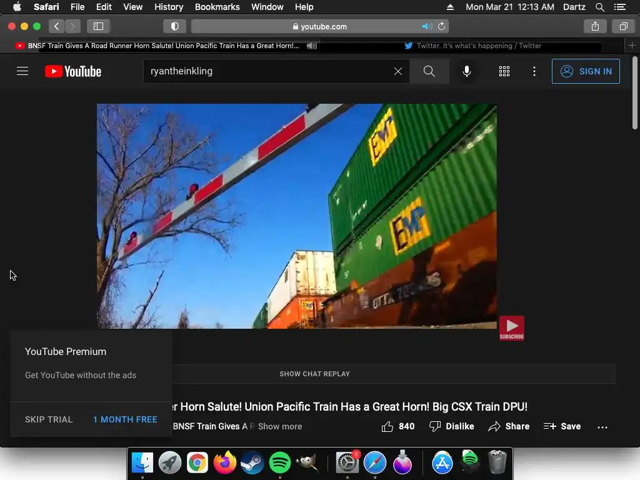Open the File menu

77,7
